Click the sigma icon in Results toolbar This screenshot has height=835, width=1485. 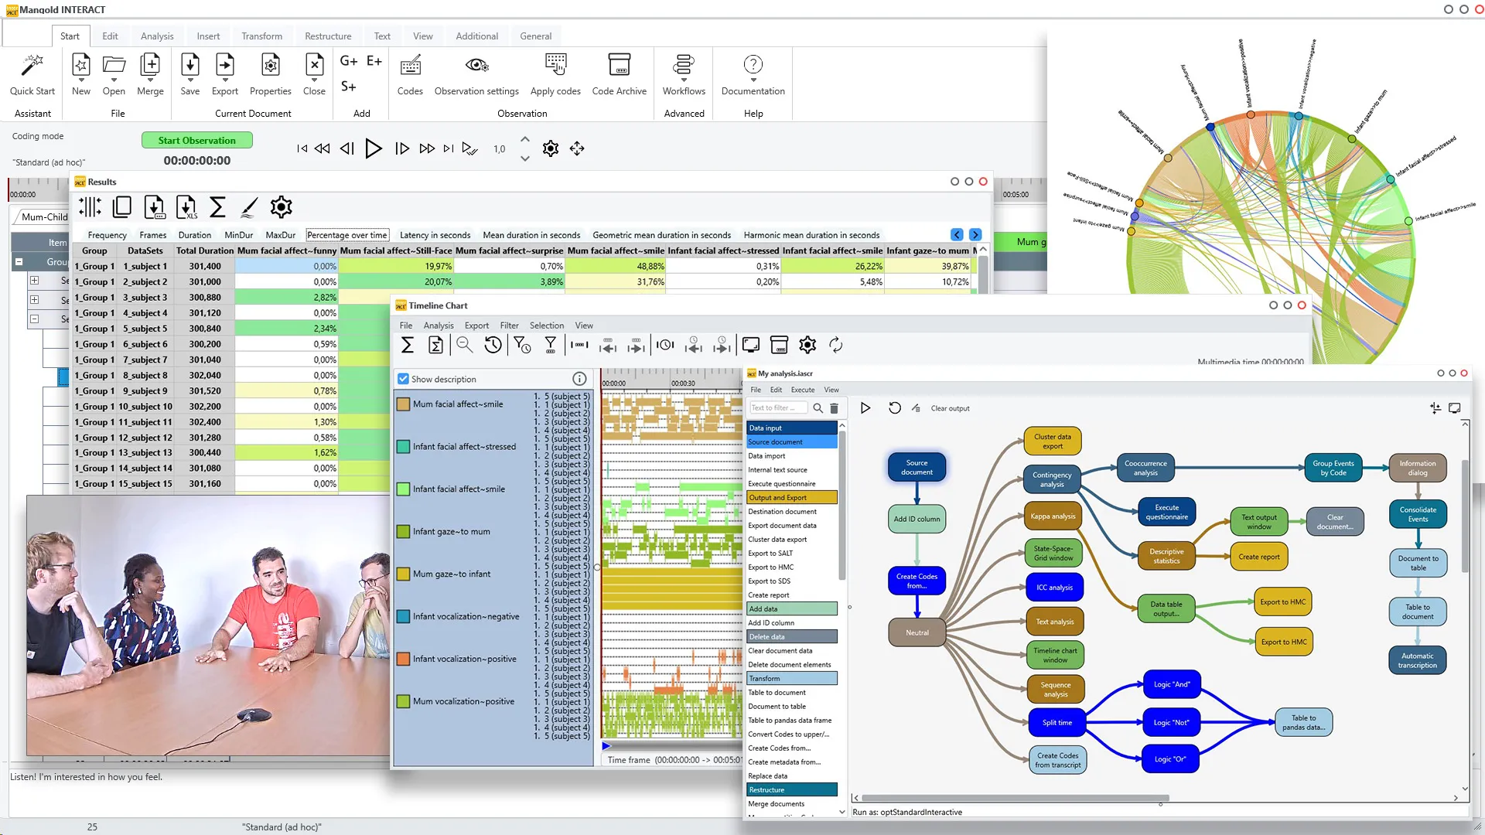pyautogui.click(x=218, y=207)
